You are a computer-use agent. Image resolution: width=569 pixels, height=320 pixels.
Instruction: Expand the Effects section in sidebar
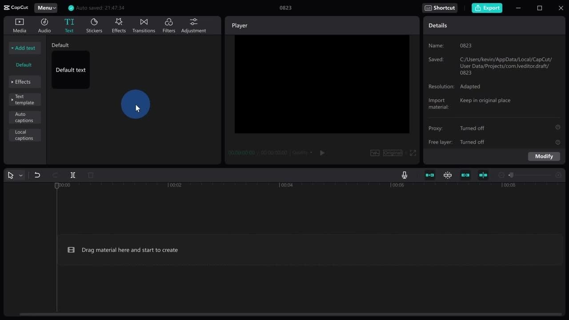point(25,82)
